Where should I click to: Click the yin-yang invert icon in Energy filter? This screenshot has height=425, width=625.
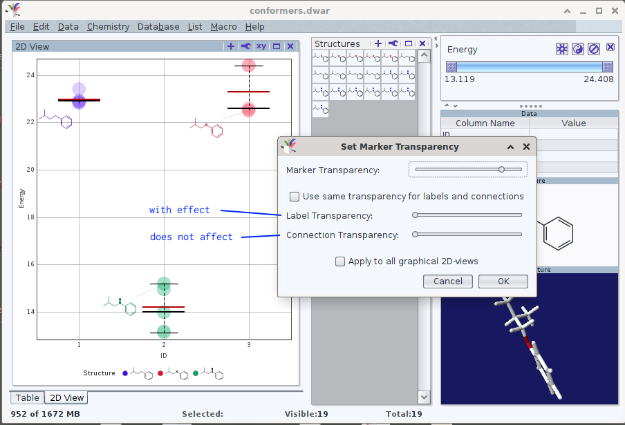click(x=577, y=49)
